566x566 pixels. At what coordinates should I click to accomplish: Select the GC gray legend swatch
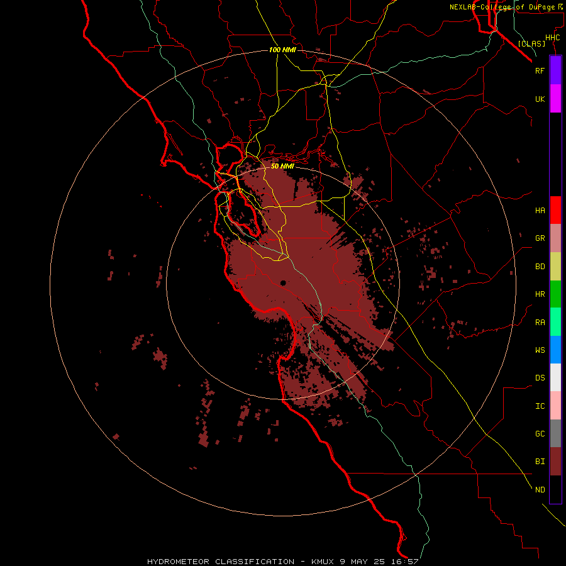point(555,433)
